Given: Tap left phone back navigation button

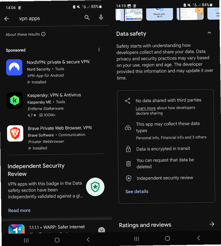Looking at the screenshot, I should (88, 240).
